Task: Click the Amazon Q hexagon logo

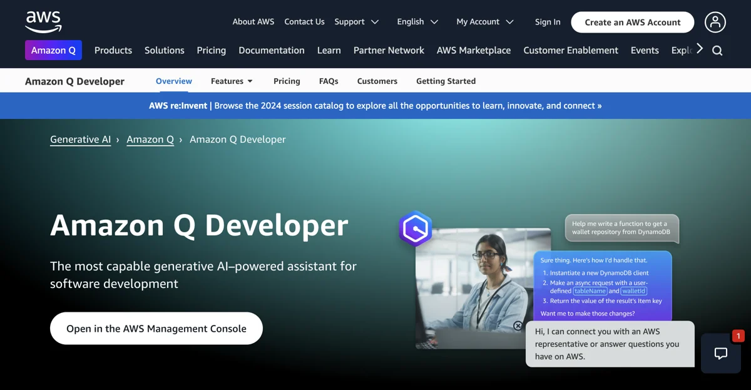Action: (416, 229)
